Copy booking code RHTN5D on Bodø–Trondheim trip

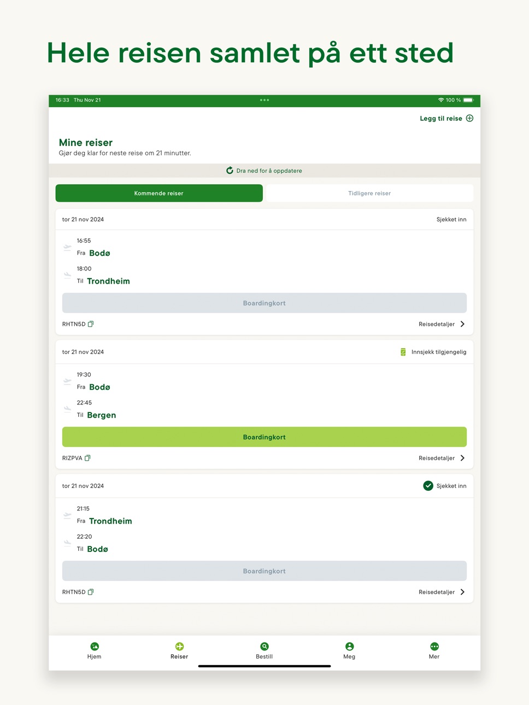[91, 324]
